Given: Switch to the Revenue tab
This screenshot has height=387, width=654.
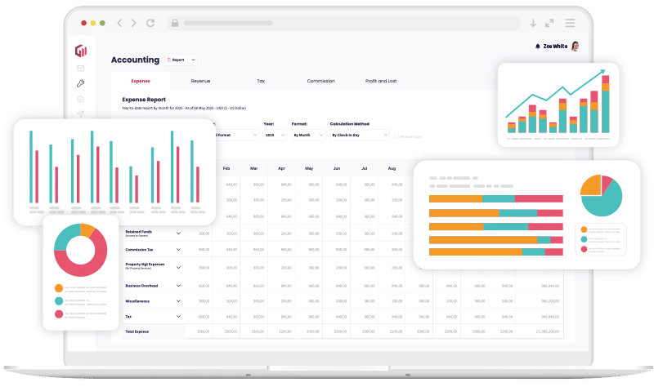Looking at the screenshot, I should tap(200, 82).
